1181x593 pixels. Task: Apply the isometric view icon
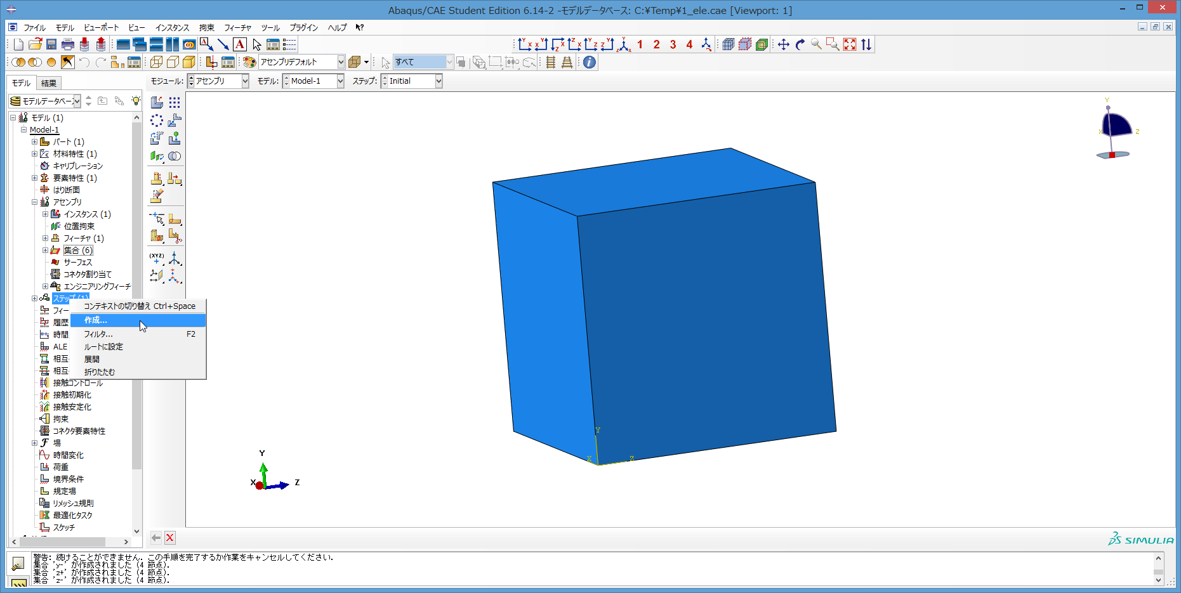point(624,44)
